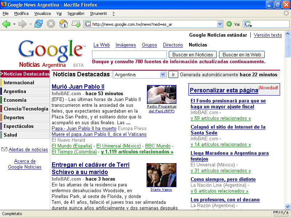This screenshot has width=291, height=218.
Task: Open the Directorio link
Action: point(173,45)
